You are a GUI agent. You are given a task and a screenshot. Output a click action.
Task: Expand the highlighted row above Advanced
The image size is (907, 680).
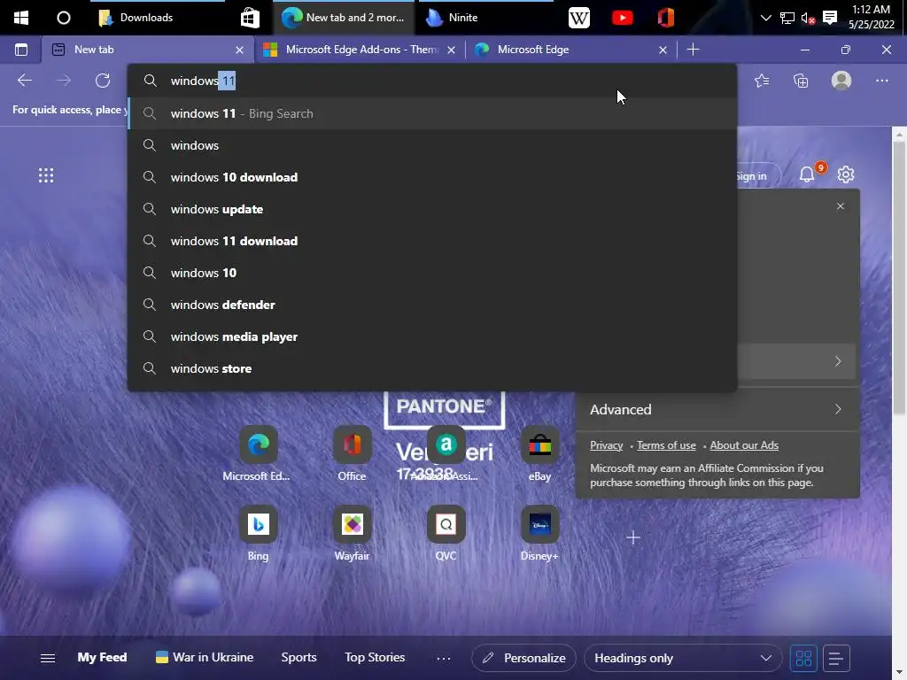point(798,361)
